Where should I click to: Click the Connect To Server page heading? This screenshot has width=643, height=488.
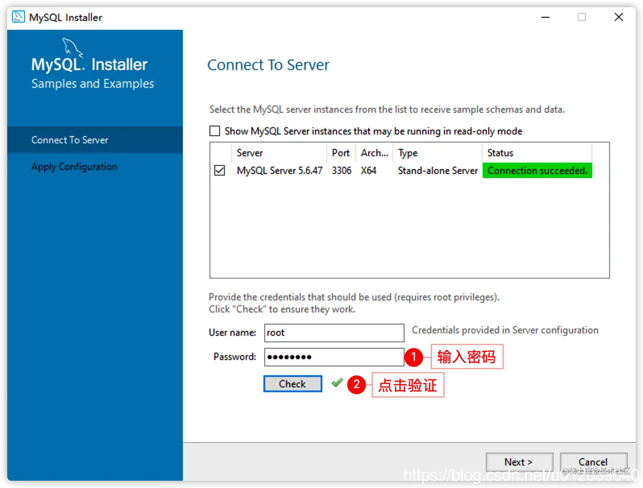pos(268,65)
